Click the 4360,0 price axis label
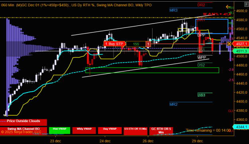Image resolution: width=249 pixels, height=144 pixels. (241, 120)
